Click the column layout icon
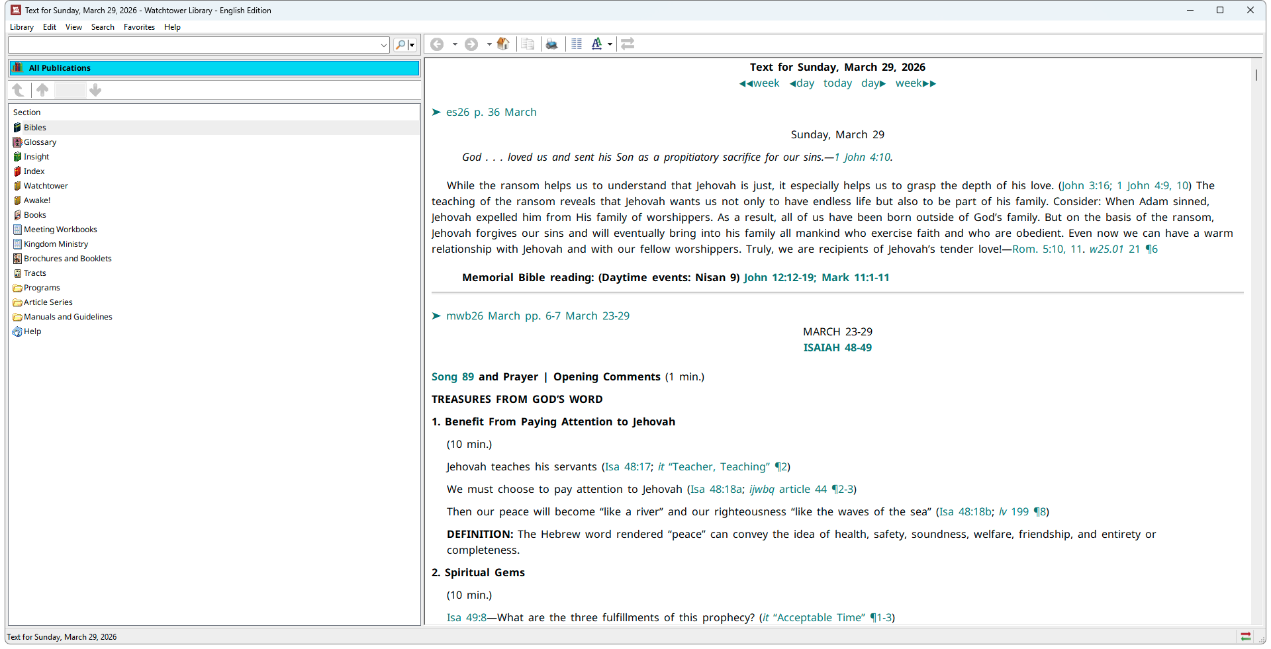Screen dimensions: 1271x649 577,44
